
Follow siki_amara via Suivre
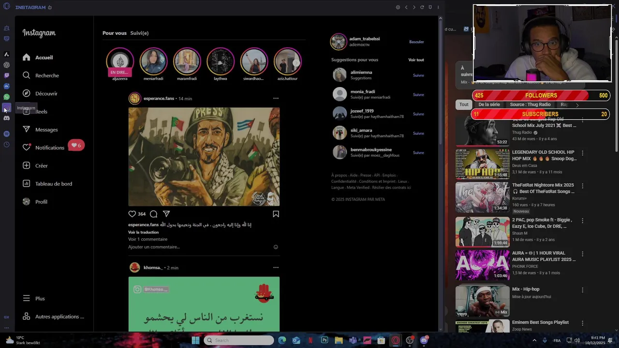tap(418, 133)
